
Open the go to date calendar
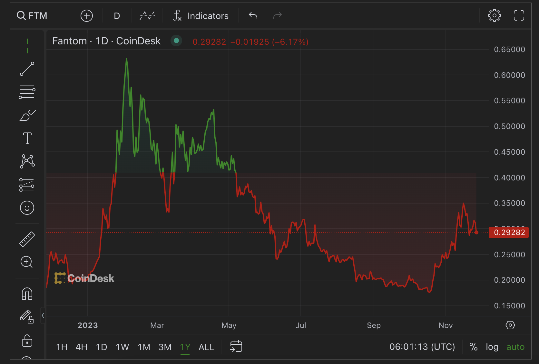[x=236, y=347]
